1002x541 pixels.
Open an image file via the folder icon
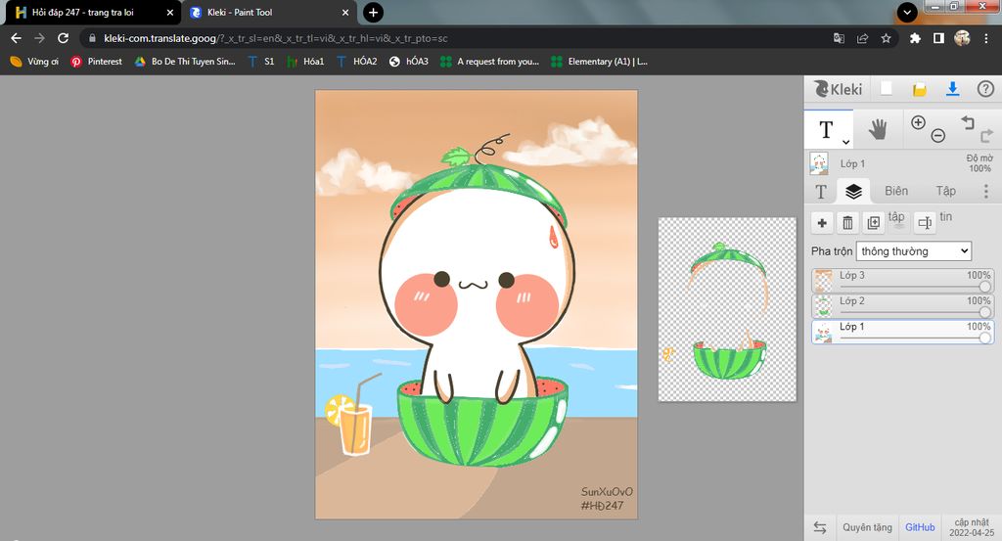(919, 89)
